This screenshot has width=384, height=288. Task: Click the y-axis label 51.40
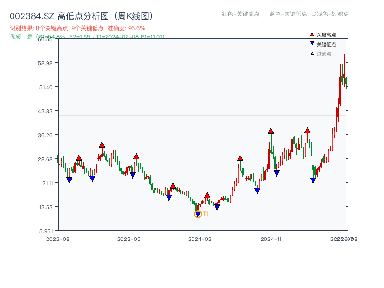pos(46,87)
